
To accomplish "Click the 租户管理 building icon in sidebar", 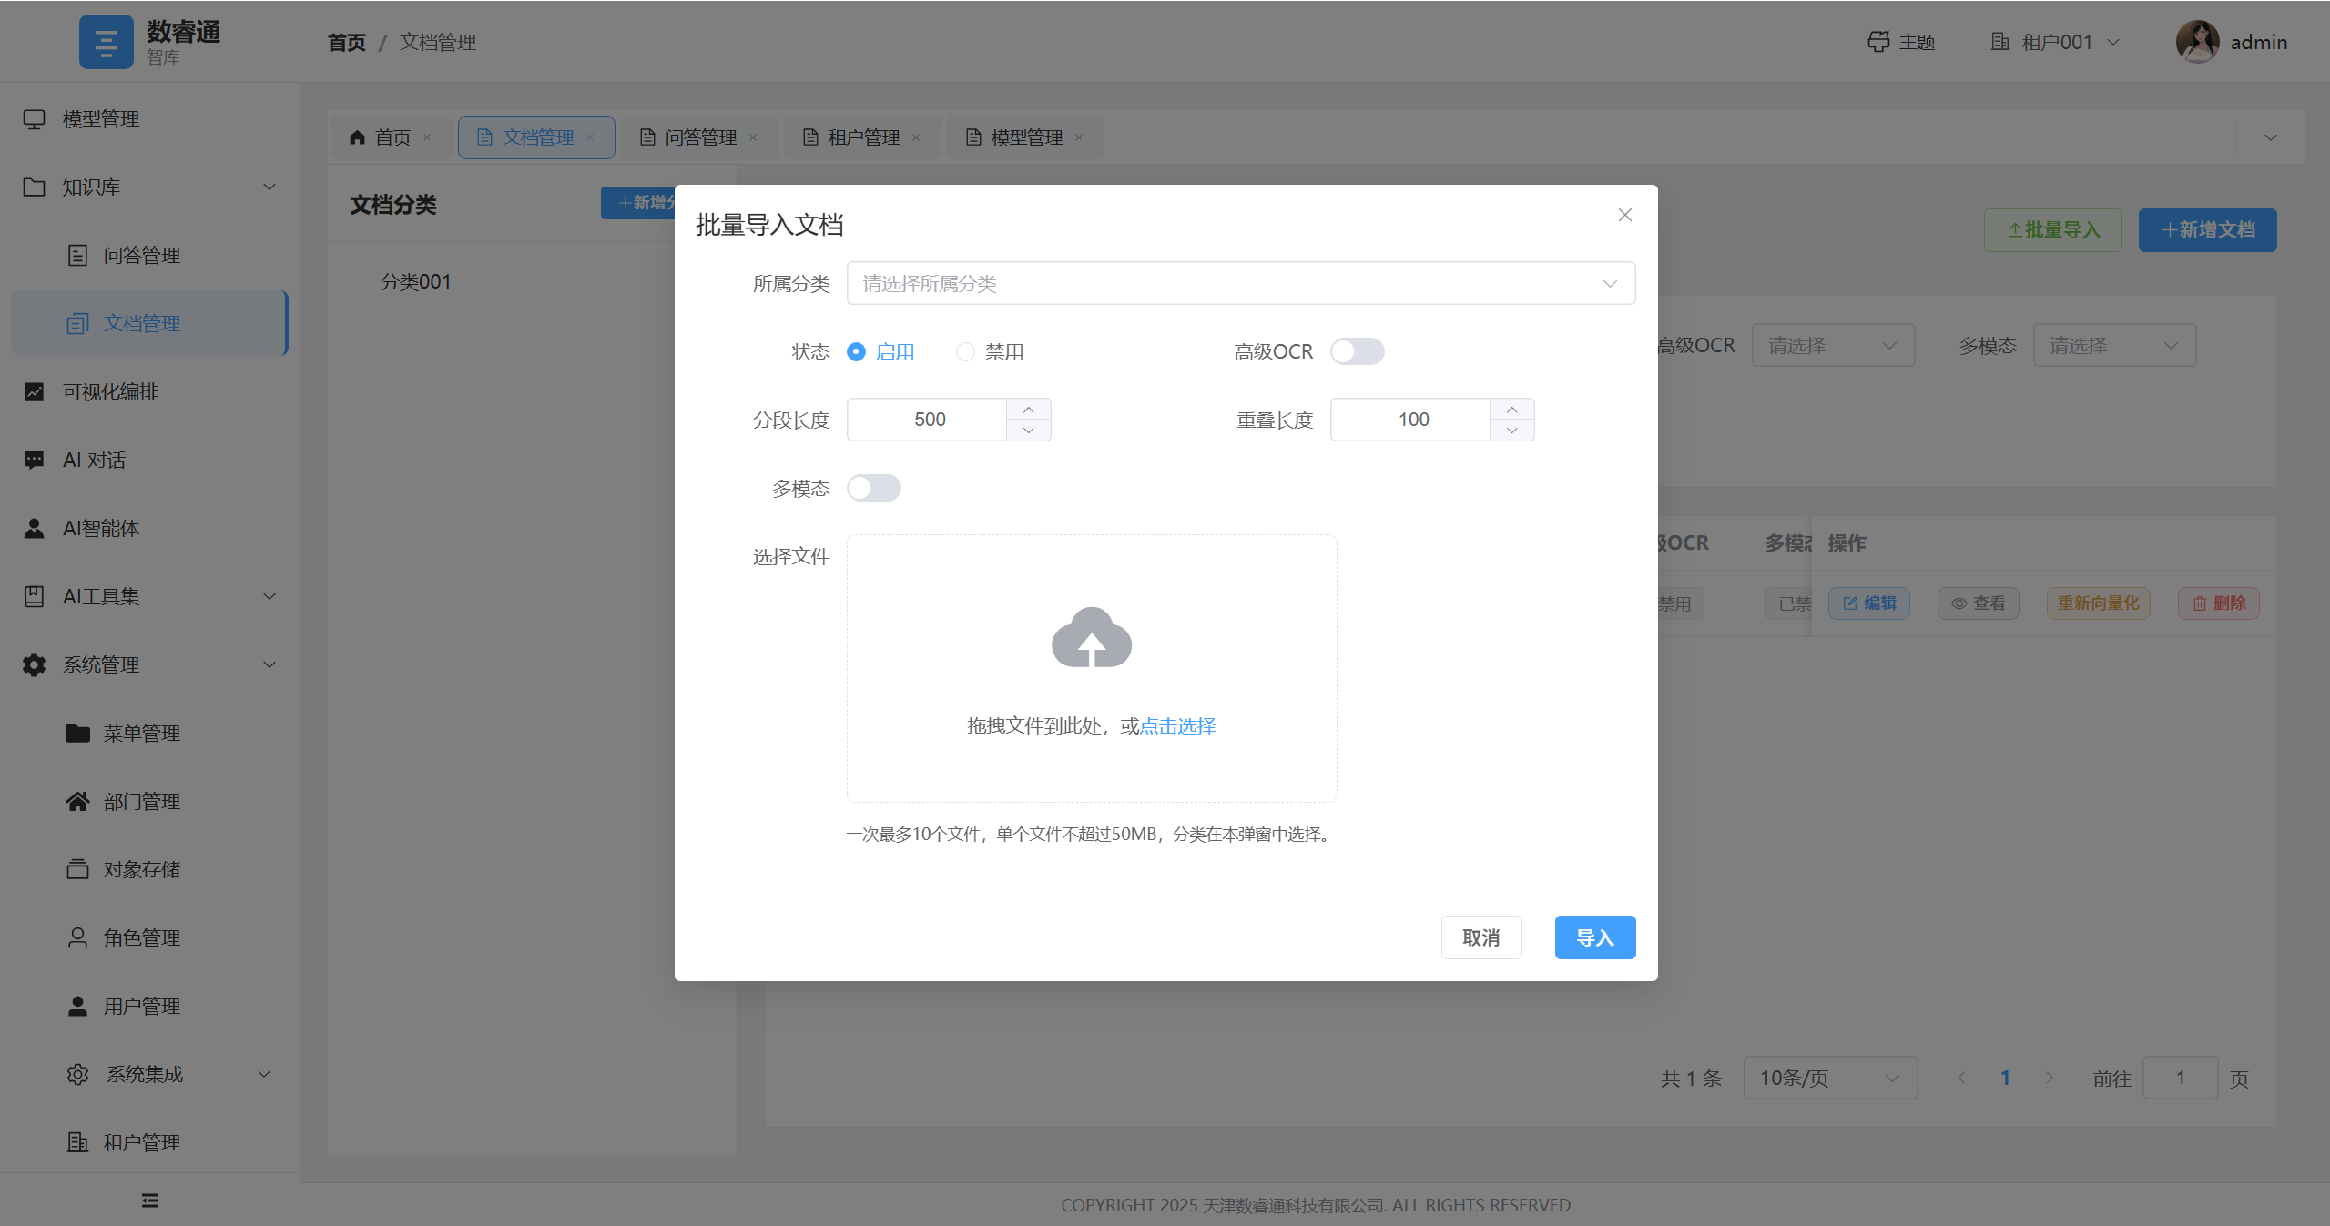I will point(78,1143).
